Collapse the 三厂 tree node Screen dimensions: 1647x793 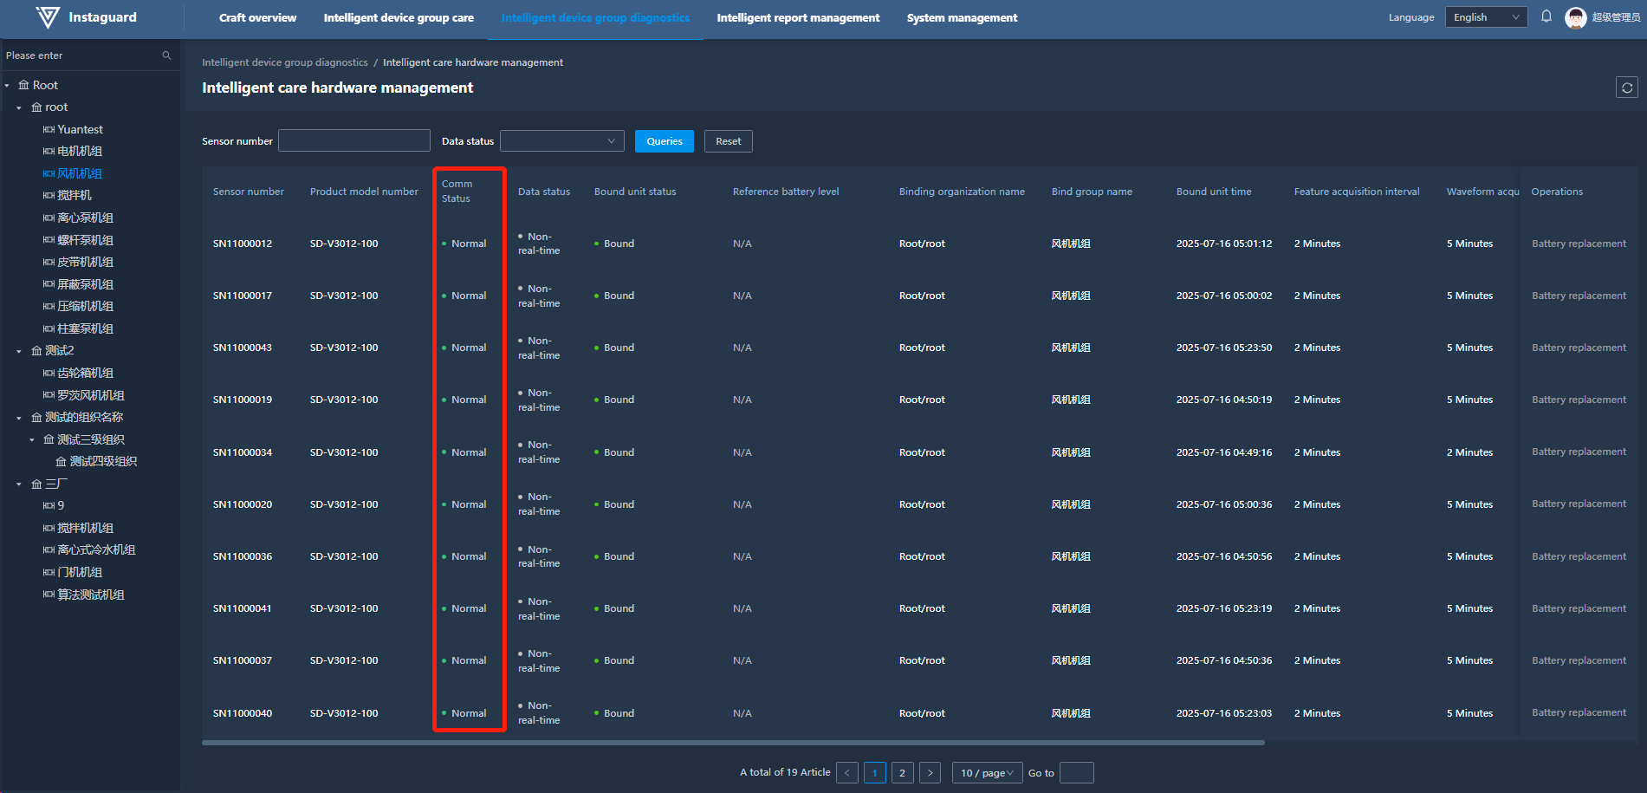click(19, 484)
